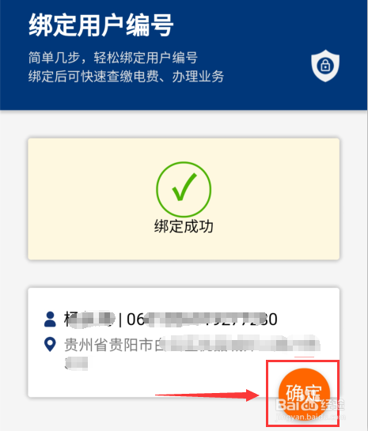The height and width of the screenshot is (431, 368).
Task: Click the dark blue header banner
Action: 184,55
